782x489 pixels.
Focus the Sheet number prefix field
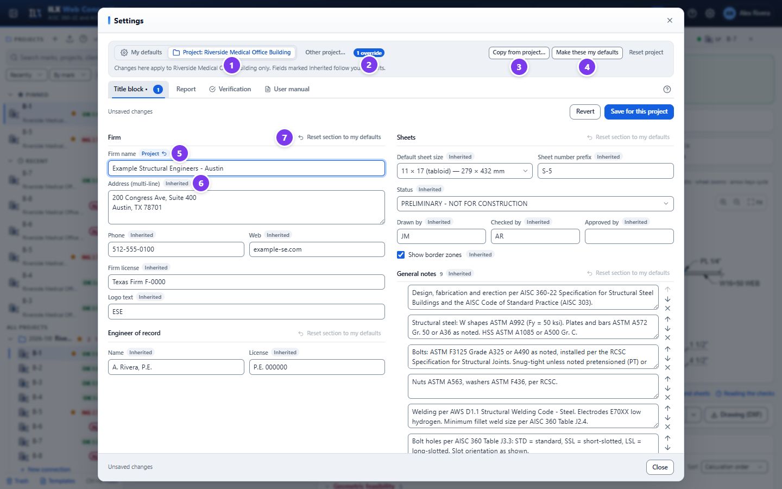tap(606, 171)
